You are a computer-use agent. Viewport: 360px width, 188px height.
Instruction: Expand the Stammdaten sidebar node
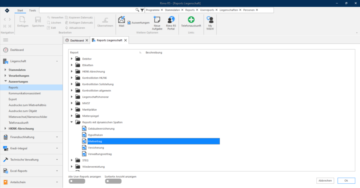point(5,70)
